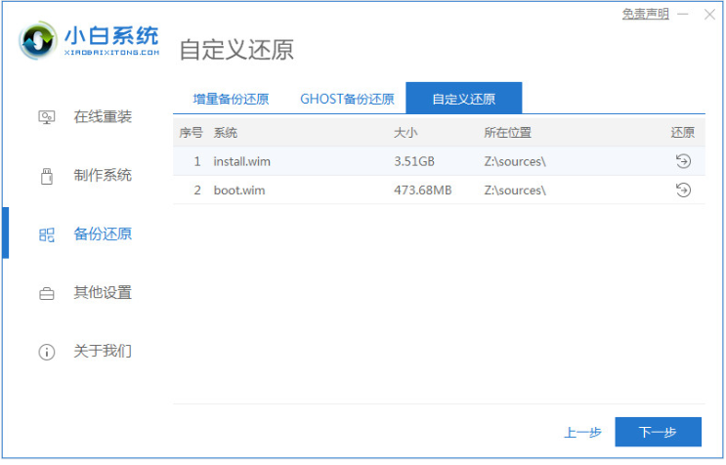
Task: Minimize the 小白系统 window
Action: click(x=685, y=14)
